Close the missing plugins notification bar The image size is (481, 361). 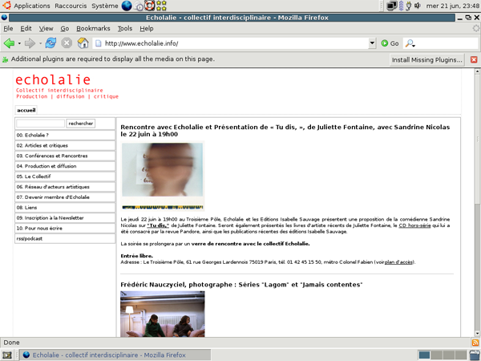[x=473, y=59]
